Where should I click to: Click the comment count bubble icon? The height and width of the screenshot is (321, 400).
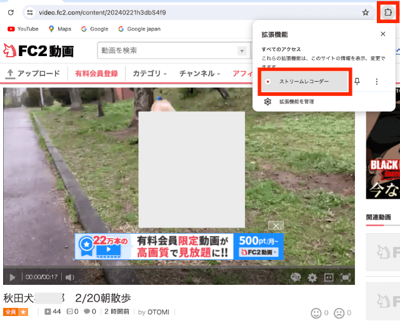(x=87, y=311)
